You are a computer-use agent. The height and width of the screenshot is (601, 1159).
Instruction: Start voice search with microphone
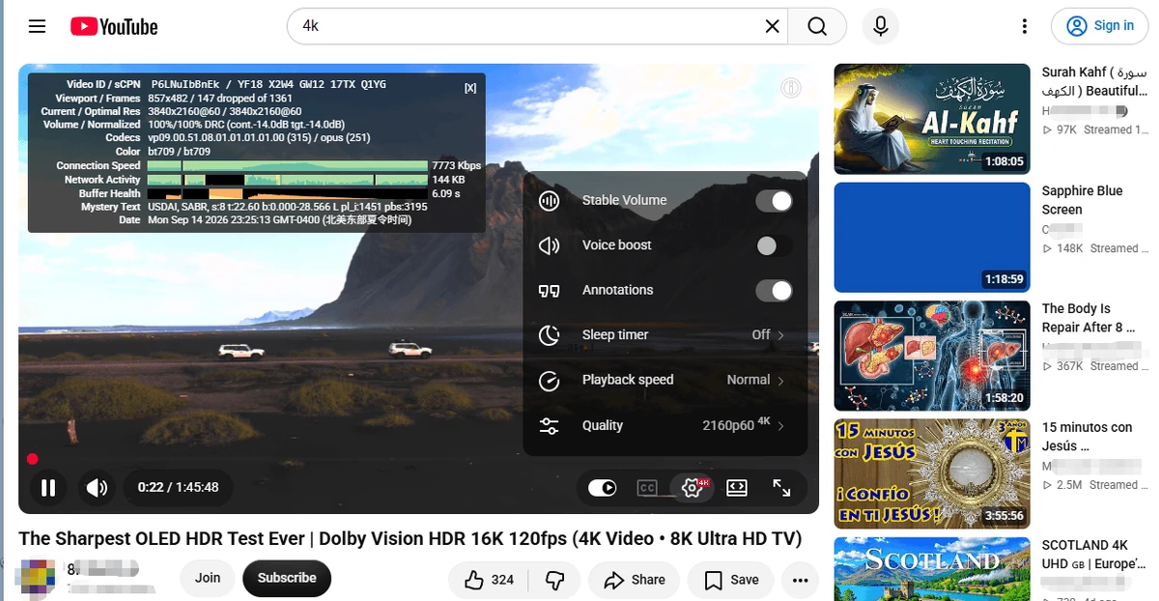pos(881,26)
